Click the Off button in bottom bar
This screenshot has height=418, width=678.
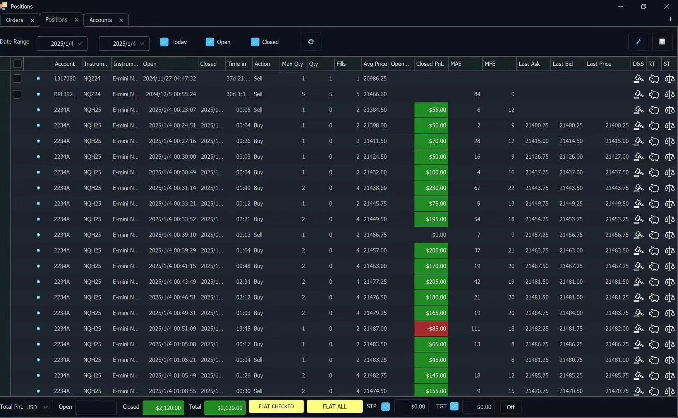tap(511, 407)
